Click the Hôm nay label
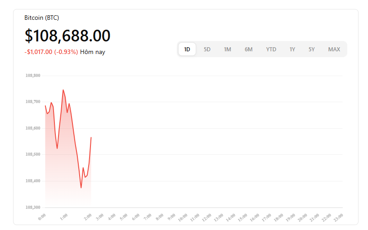 93,52
